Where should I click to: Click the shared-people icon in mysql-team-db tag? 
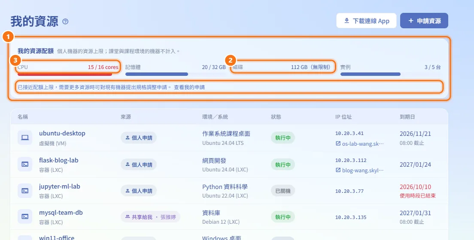[128, 217]
